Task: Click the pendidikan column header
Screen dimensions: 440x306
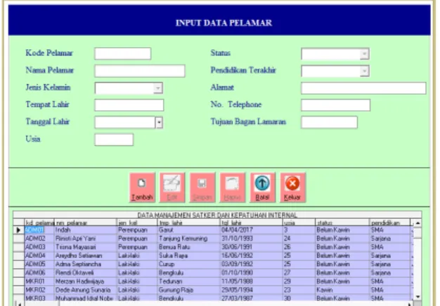Action: click(390, 222)
